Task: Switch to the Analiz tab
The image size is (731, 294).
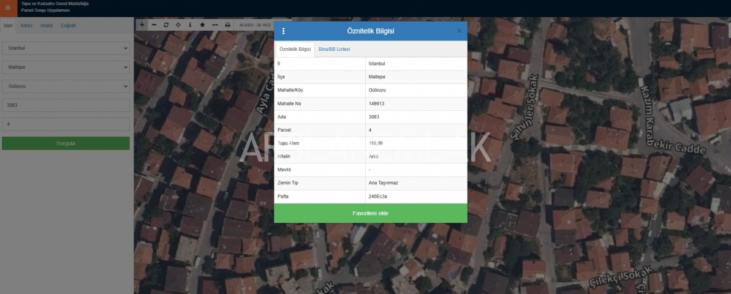Action: click(x=47, y=26)
